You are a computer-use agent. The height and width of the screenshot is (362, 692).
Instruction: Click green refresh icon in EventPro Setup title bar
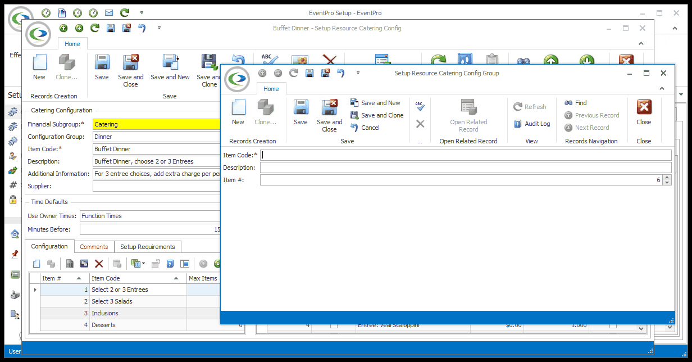click(x=124, y=12)
